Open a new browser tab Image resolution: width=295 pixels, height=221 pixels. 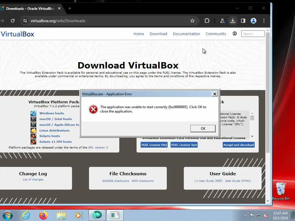coord(70,8)
